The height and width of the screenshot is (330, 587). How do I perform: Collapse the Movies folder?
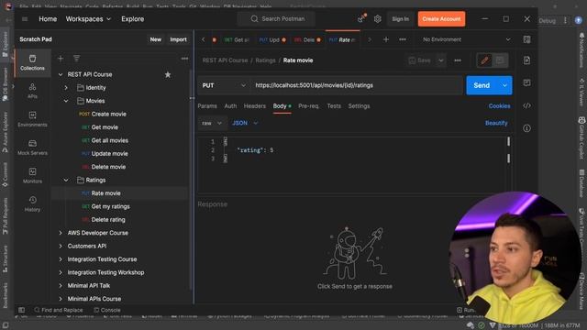tap(66, 101)
